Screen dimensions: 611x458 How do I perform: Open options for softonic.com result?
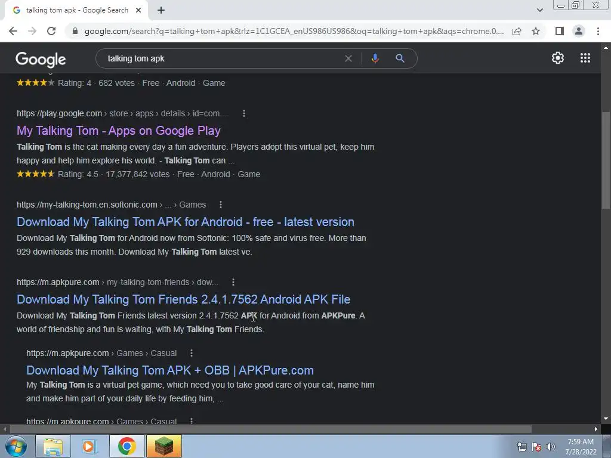[221, 205]
